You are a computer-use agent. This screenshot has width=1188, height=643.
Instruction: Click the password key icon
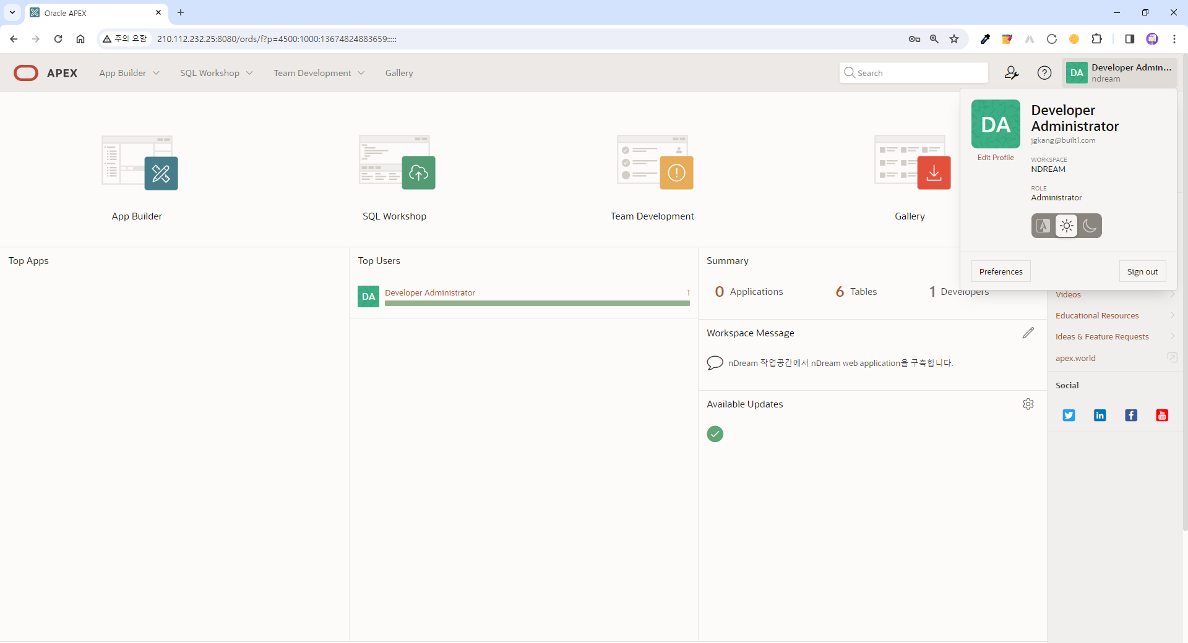[915, 39]
